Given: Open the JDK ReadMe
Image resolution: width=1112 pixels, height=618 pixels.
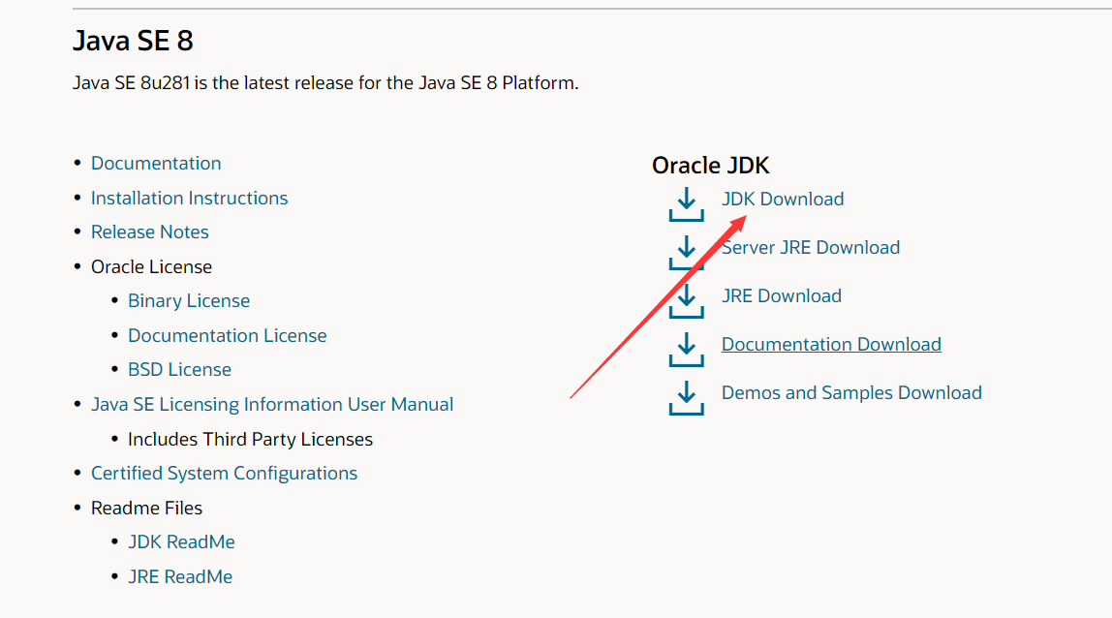Looking at the screenshot, I should coord(181,541).
